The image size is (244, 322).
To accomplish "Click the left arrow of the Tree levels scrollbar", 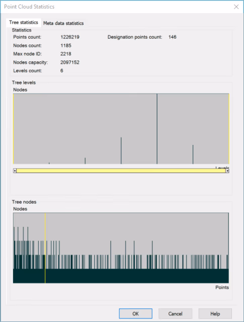I will [x=15, y=171].
